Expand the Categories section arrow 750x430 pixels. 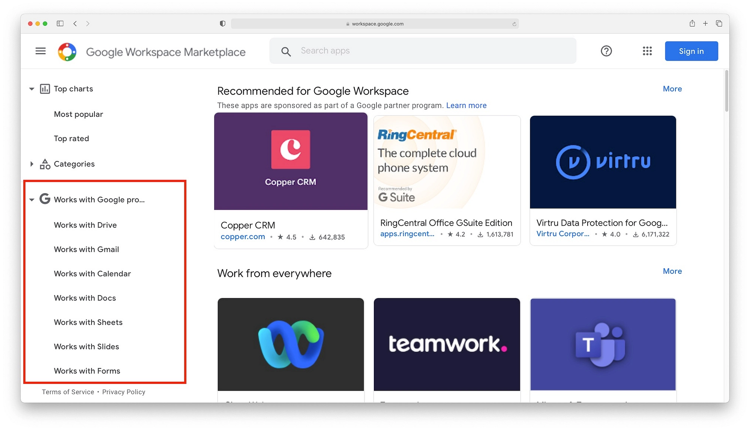pyautogui.click(x=32, y=164)
